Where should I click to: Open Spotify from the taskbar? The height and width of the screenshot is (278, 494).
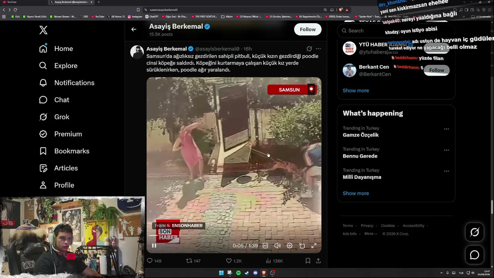[x=238, y=273]
